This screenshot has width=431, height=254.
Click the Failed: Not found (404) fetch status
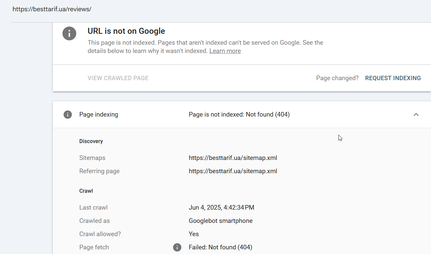pyautogui.click(x=220, y=247)
